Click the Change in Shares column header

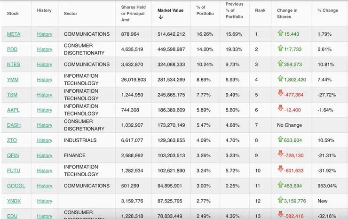click(287, 13)
